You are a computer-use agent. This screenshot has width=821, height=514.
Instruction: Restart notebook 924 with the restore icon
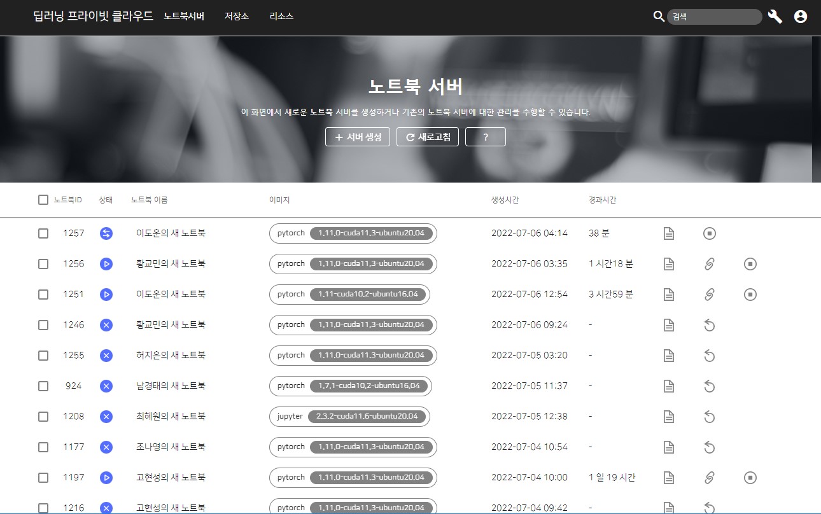point(710,386)
